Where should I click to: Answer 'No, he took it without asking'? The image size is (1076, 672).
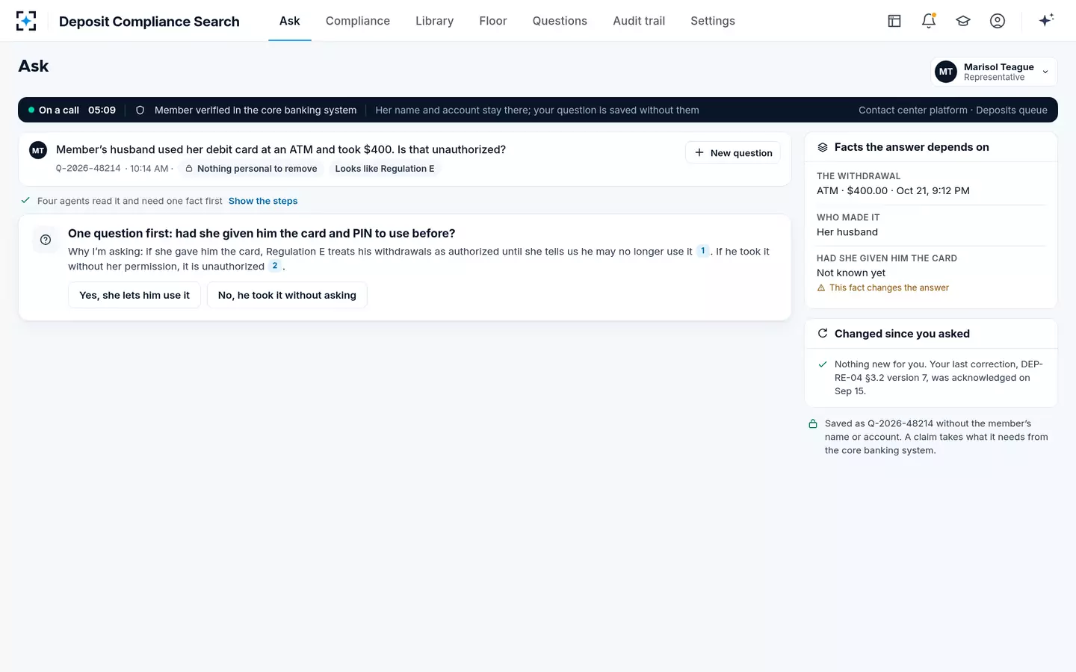(x=287, y=296)
